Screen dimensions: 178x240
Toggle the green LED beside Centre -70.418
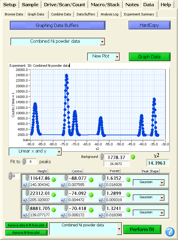pyautogui.click(x=91, y=210)
